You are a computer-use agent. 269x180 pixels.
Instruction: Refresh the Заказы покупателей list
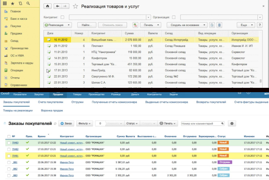pos(55,124)
